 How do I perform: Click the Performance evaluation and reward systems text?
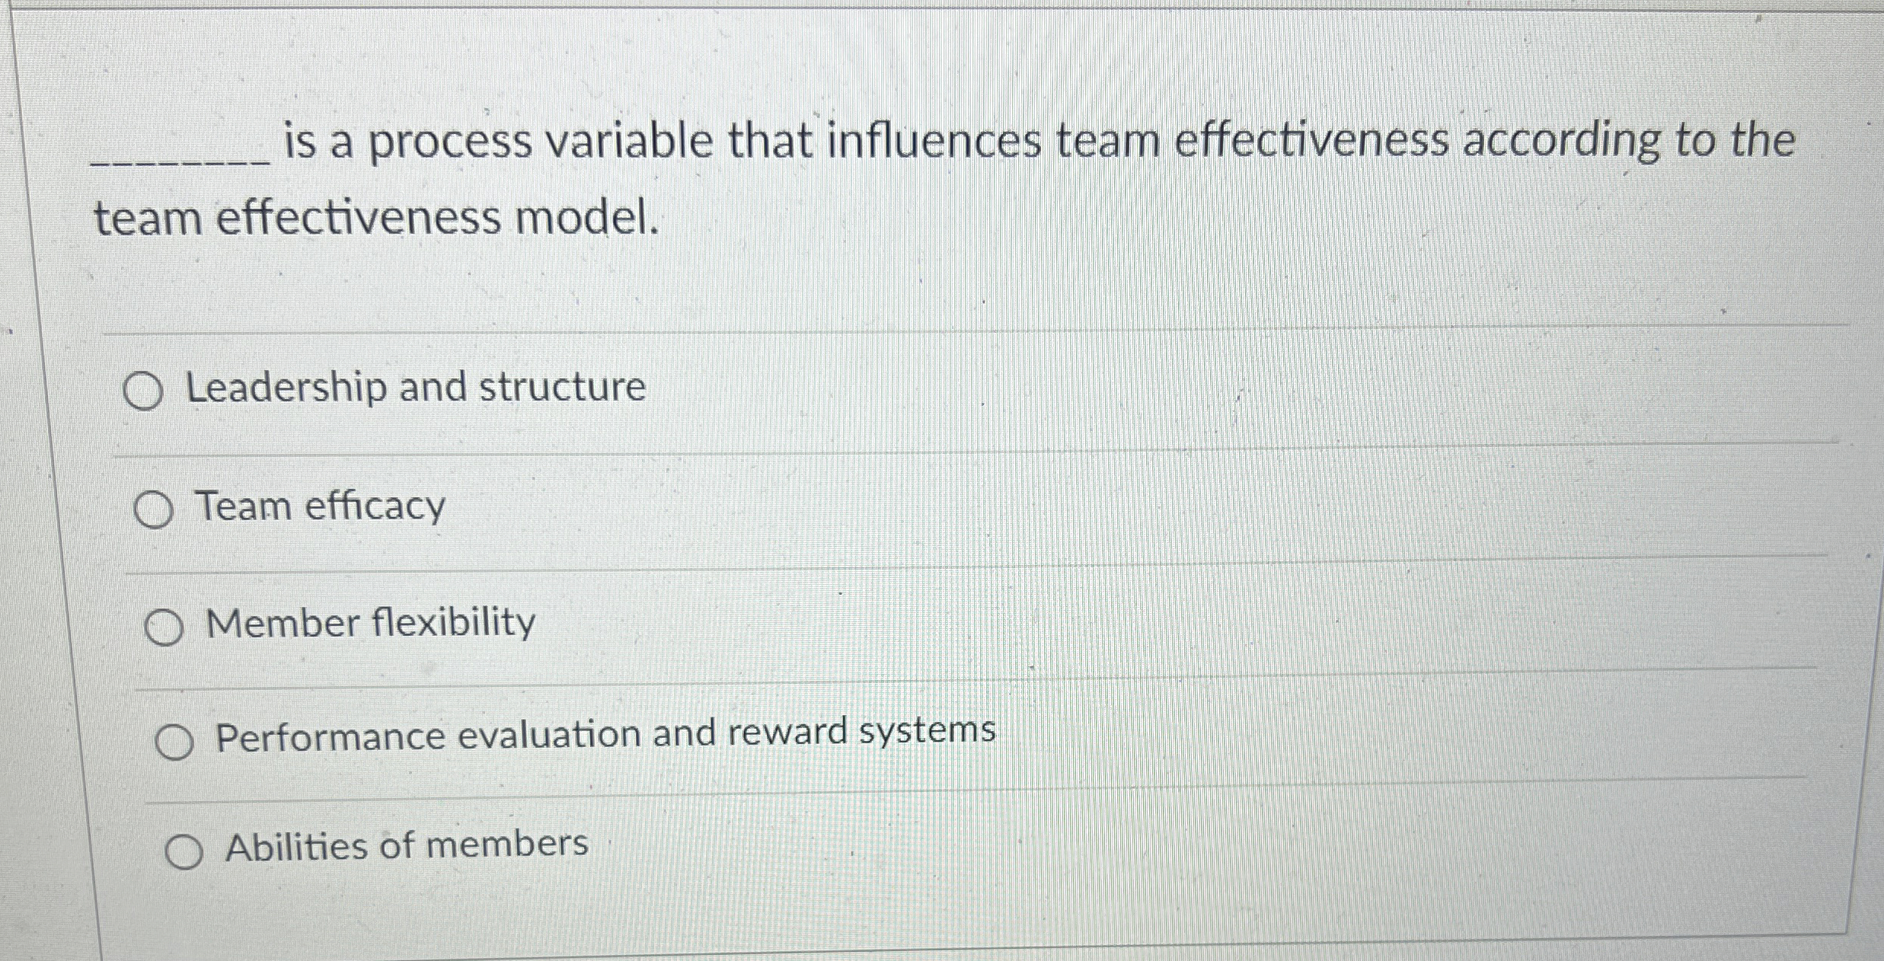tap(605, 733)
